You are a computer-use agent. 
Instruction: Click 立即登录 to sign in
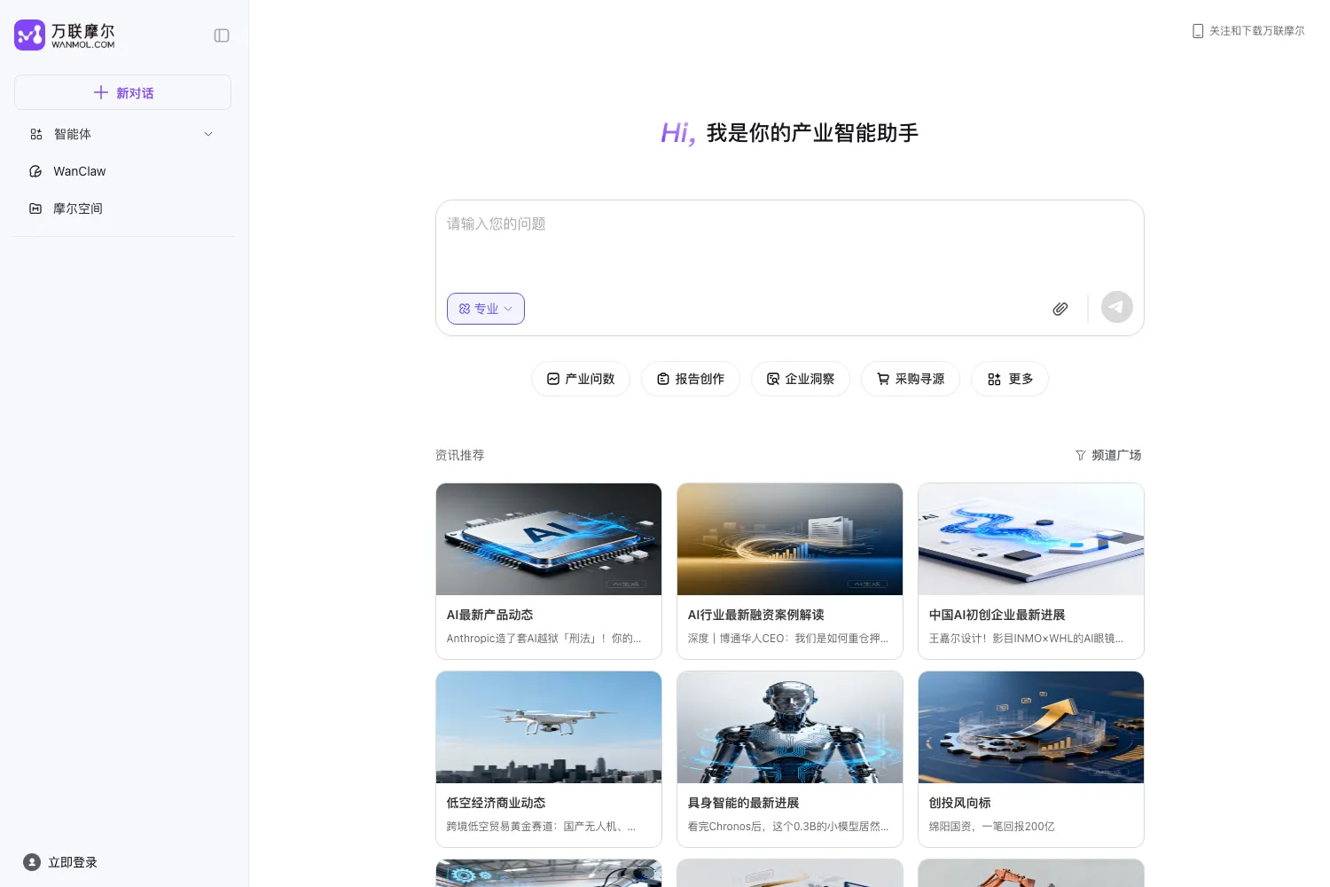pyautogui.click(x=73, y=862)
